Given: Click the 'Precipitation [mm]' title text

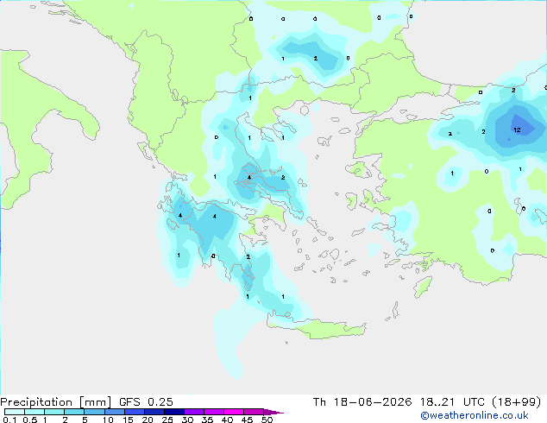Looking at the screenshot, I should (x=56, y=402).
